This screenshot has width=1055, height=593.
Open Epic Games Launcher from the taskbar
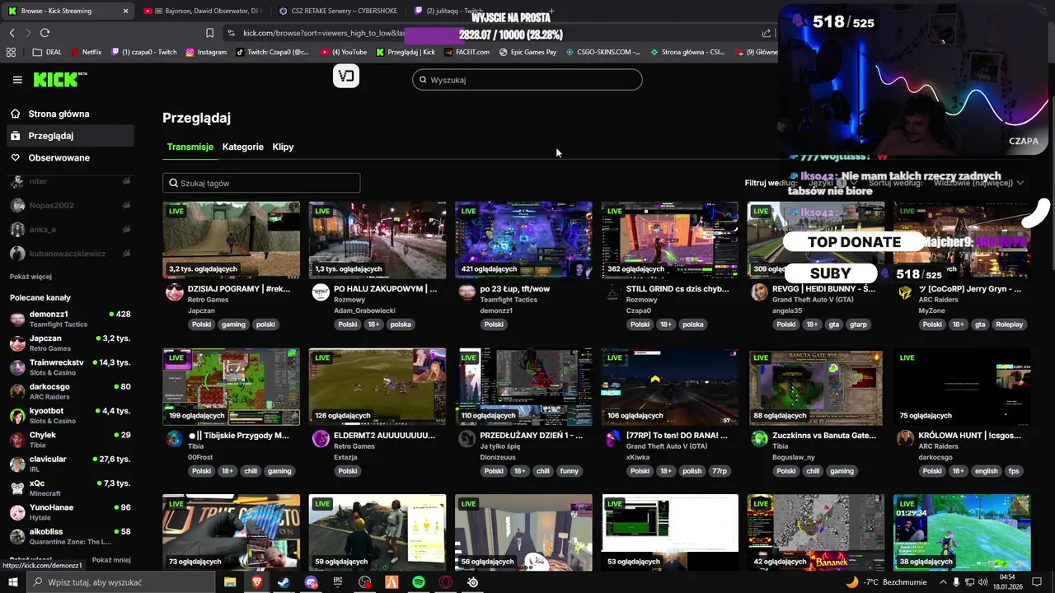tap(338, 582)
